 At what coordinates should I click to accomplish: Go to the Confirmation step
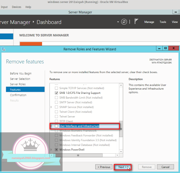pos(18,95)
